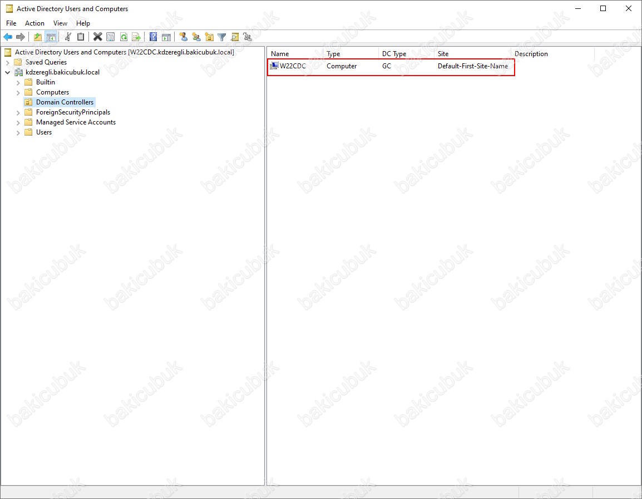
Task: Select W22CDC domain controller row
Action: (x=391, y=66)
